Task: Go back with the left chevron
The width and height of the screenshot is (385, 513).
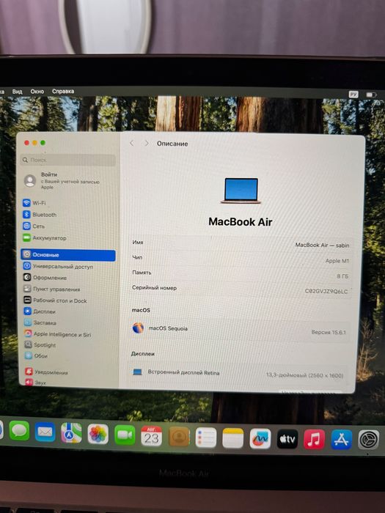Action: point(131,144)
